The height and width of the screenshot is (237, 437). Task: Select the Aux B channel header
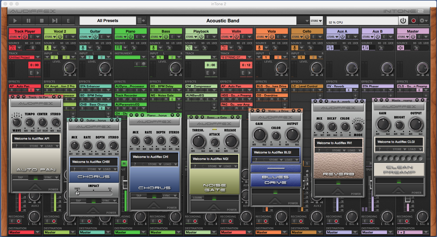378,31
